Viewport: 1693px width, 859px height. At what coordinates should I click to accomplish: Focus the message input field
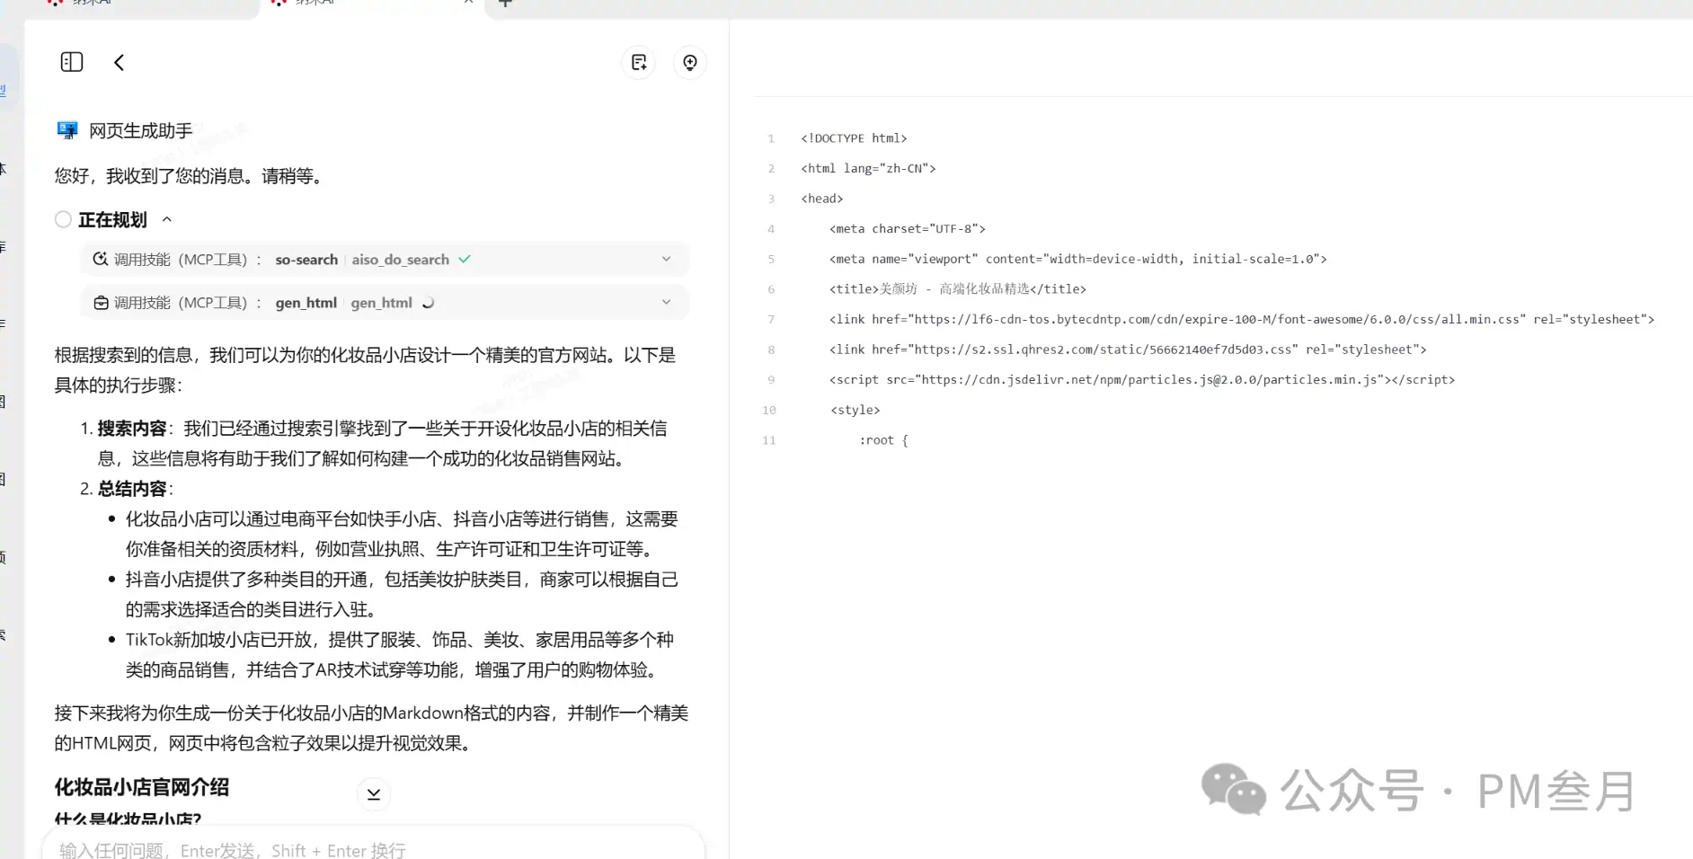[373, 849]
